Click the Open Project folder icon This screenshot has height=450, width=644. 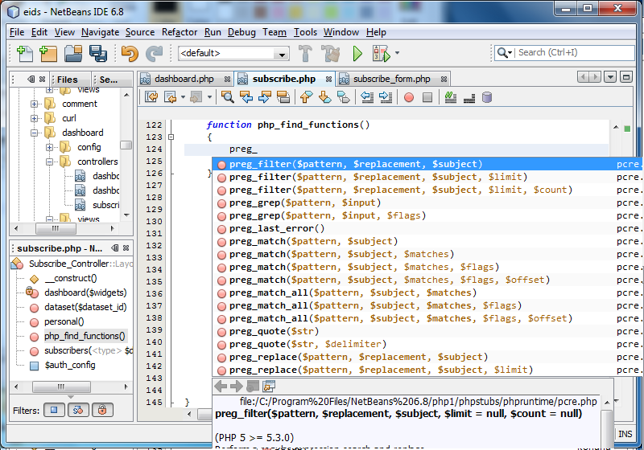coord(73,53)
